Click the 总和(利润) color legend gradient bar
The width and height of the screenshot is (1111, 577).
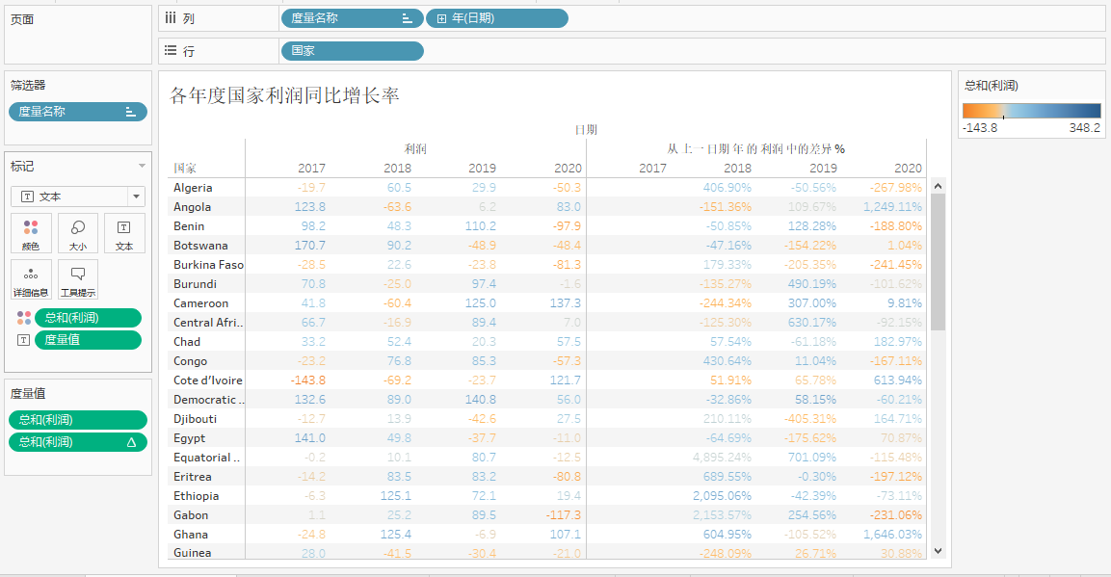pyautogui.click(x=1031, y=111)
